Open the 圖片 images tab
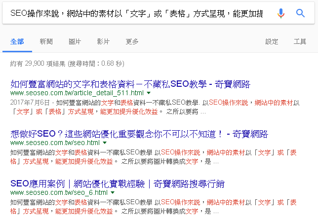Screen dimensions: 318x220 (75, 41)
